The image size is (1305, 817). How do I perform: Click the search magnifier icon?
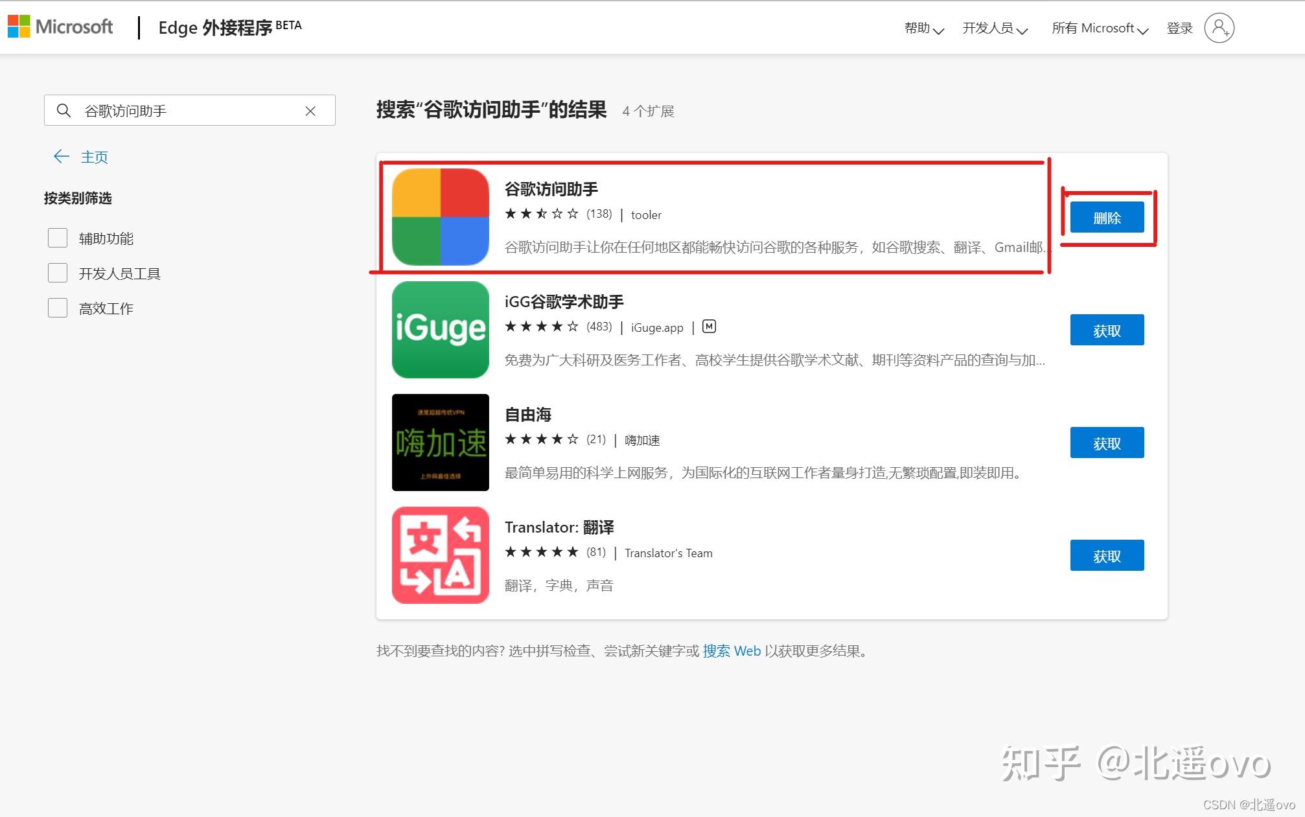pos(64,111)
